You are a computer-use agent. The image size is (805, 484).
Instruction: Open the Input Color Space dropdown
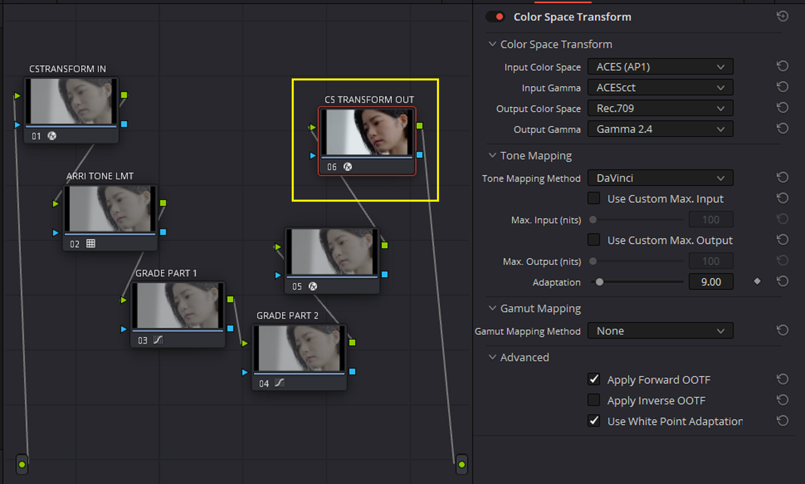click(x=660, y=67)
